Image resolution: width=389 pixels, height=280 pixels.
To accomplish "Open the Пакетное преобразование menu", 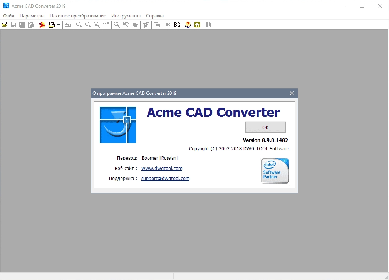I will point(78,16).
